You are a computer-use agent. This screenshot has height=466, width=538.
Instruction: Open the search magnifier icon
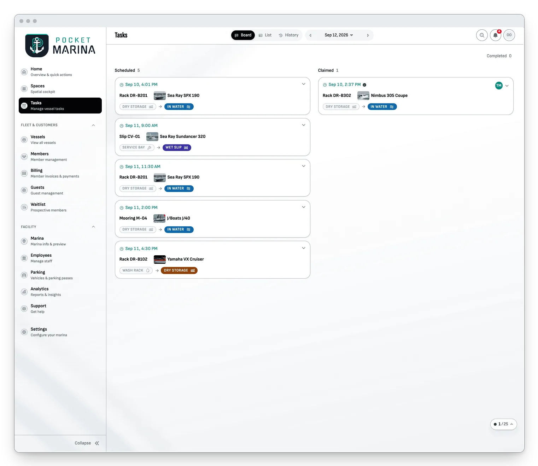pyautogui.click(x=482, y=35)
